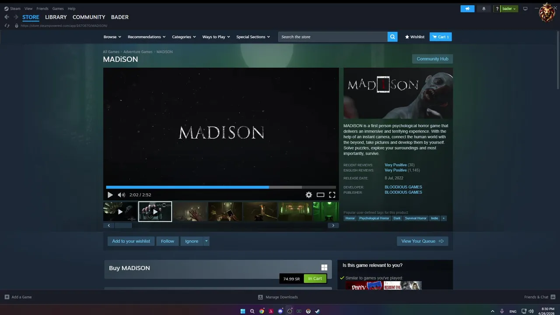Click the media strip horizontal scrollbar handle
Viewport: 560px width, 315px height.
pyautogui.click(x=123, y=225)
